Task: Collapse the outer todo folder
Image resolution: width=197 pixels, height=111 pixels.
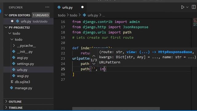Action: [x=10, y=33]
